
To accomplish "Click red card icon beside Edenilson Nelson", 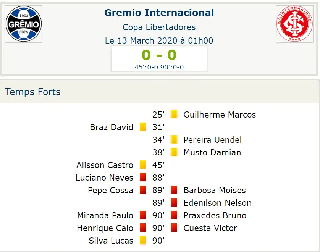I will pyautogui.click(x=174, y=203).
